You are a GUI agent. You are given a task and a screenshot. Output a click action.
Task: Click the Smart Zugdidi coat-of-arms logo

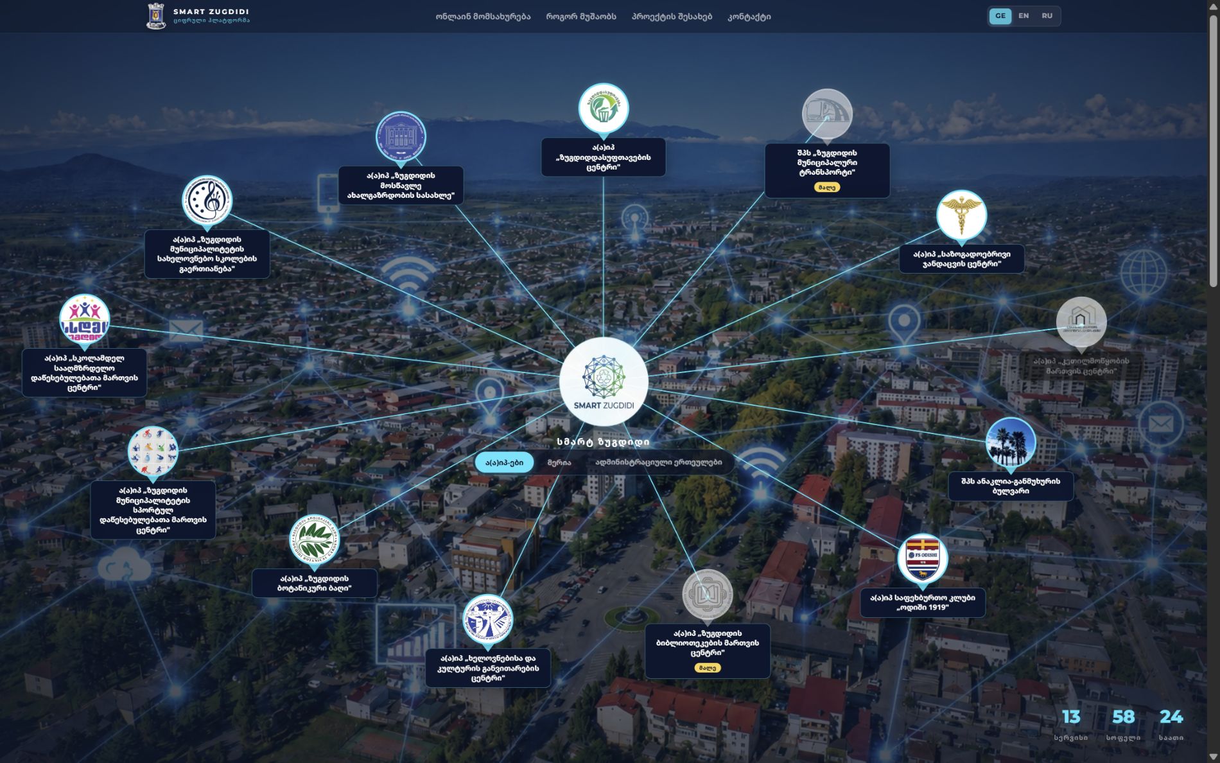[x=156, y=16]
